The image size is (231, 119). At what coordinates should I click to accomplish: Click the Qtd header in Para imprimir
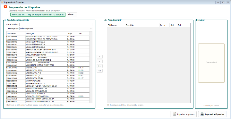(173, 25)
